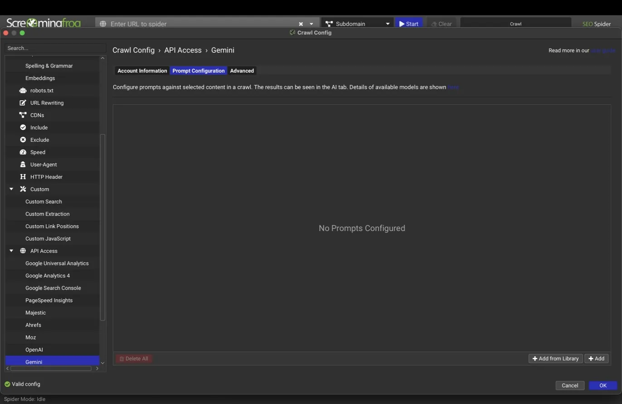The image size is (622, 404).
Task: Click the Delete All button
Action: [x=134, y=359]
